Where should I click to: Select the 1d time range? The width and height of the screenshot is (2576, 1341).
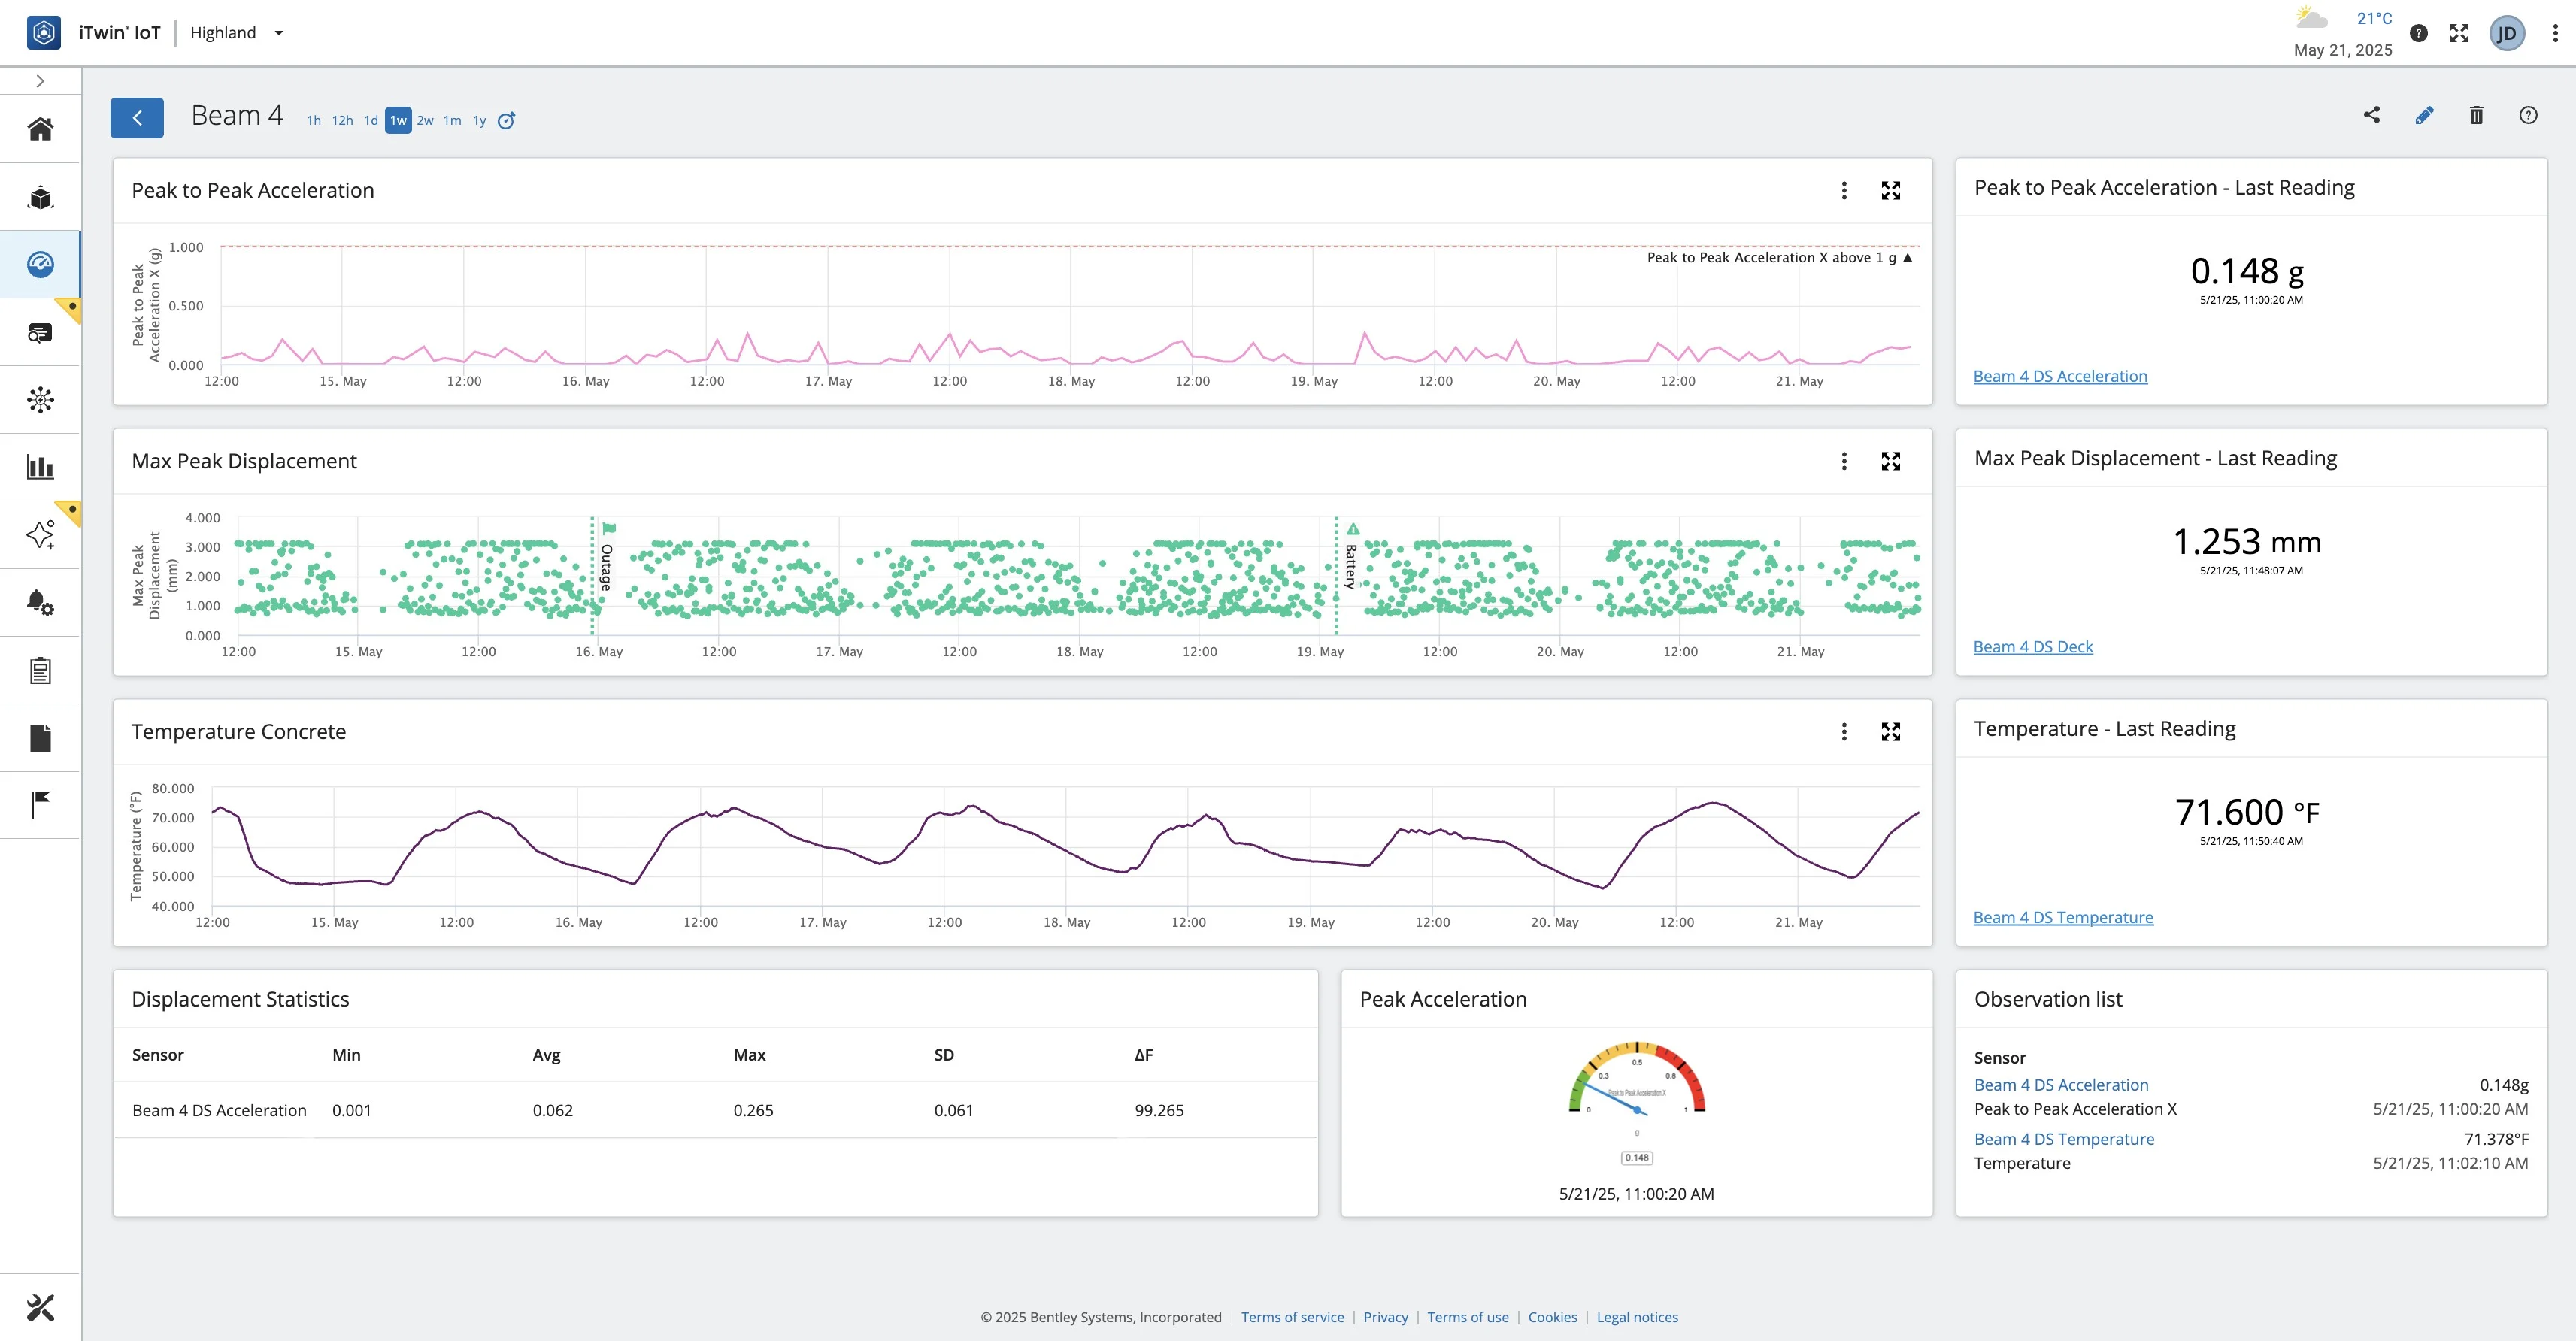(x=370, y=121)
